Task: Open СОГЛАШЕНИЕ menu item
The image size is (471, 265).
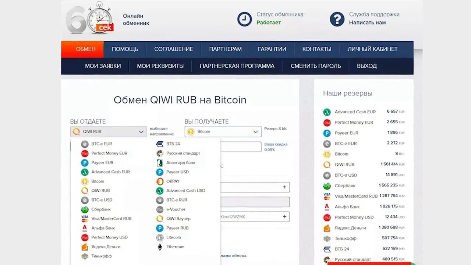Action: point(173,49)
